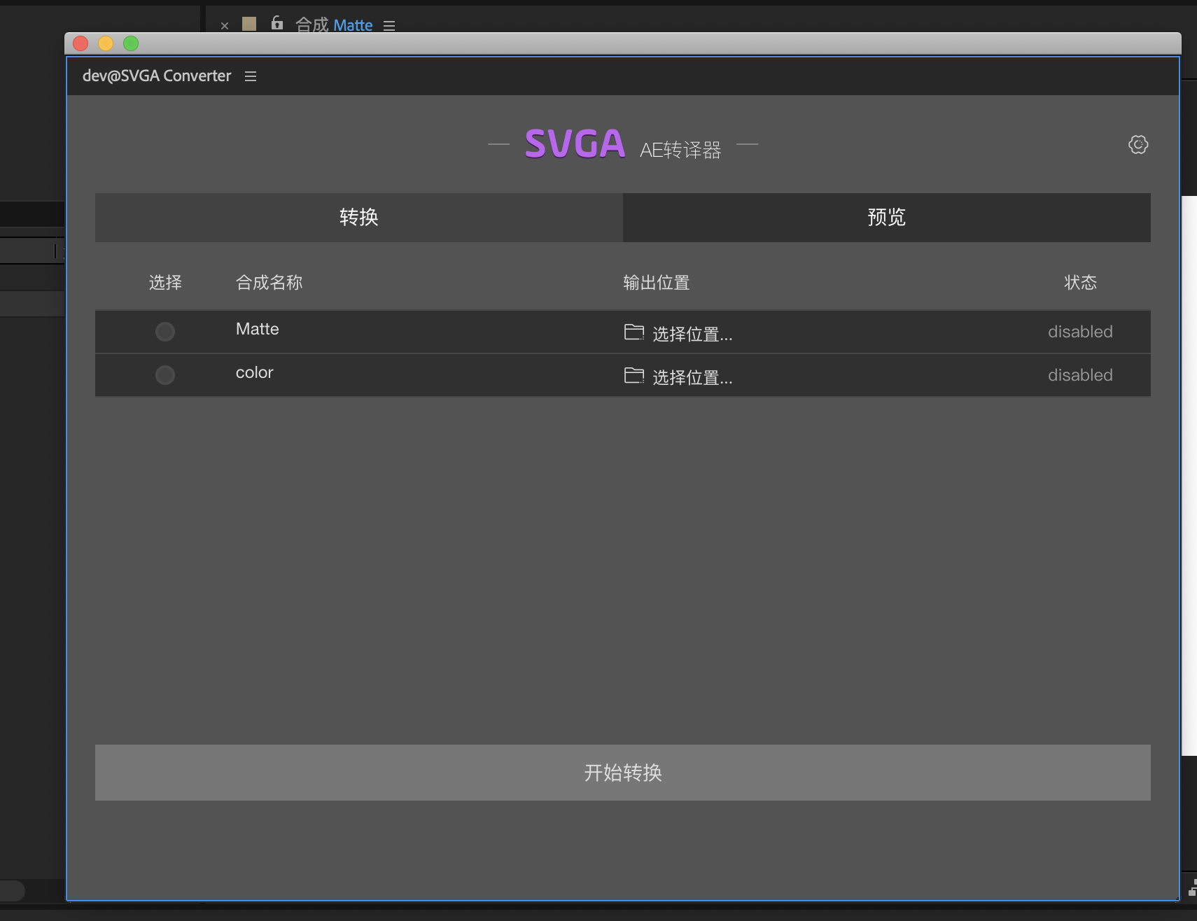This screenshot has width=1197, height=921.
Task: Select the color composition radio button
Action: [165, 375]
